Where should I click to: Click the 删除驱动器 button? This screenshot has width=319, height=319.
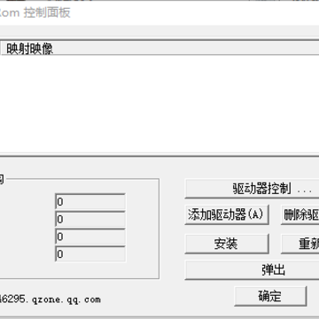pos(300,214)
